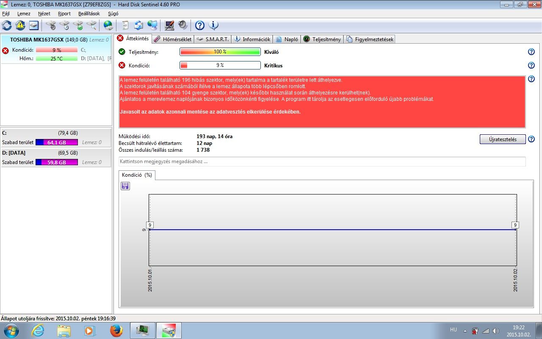Screen dimensions: 542x339
Task: Click the refresh disk status toolbar icon
Action: point(7,25)
